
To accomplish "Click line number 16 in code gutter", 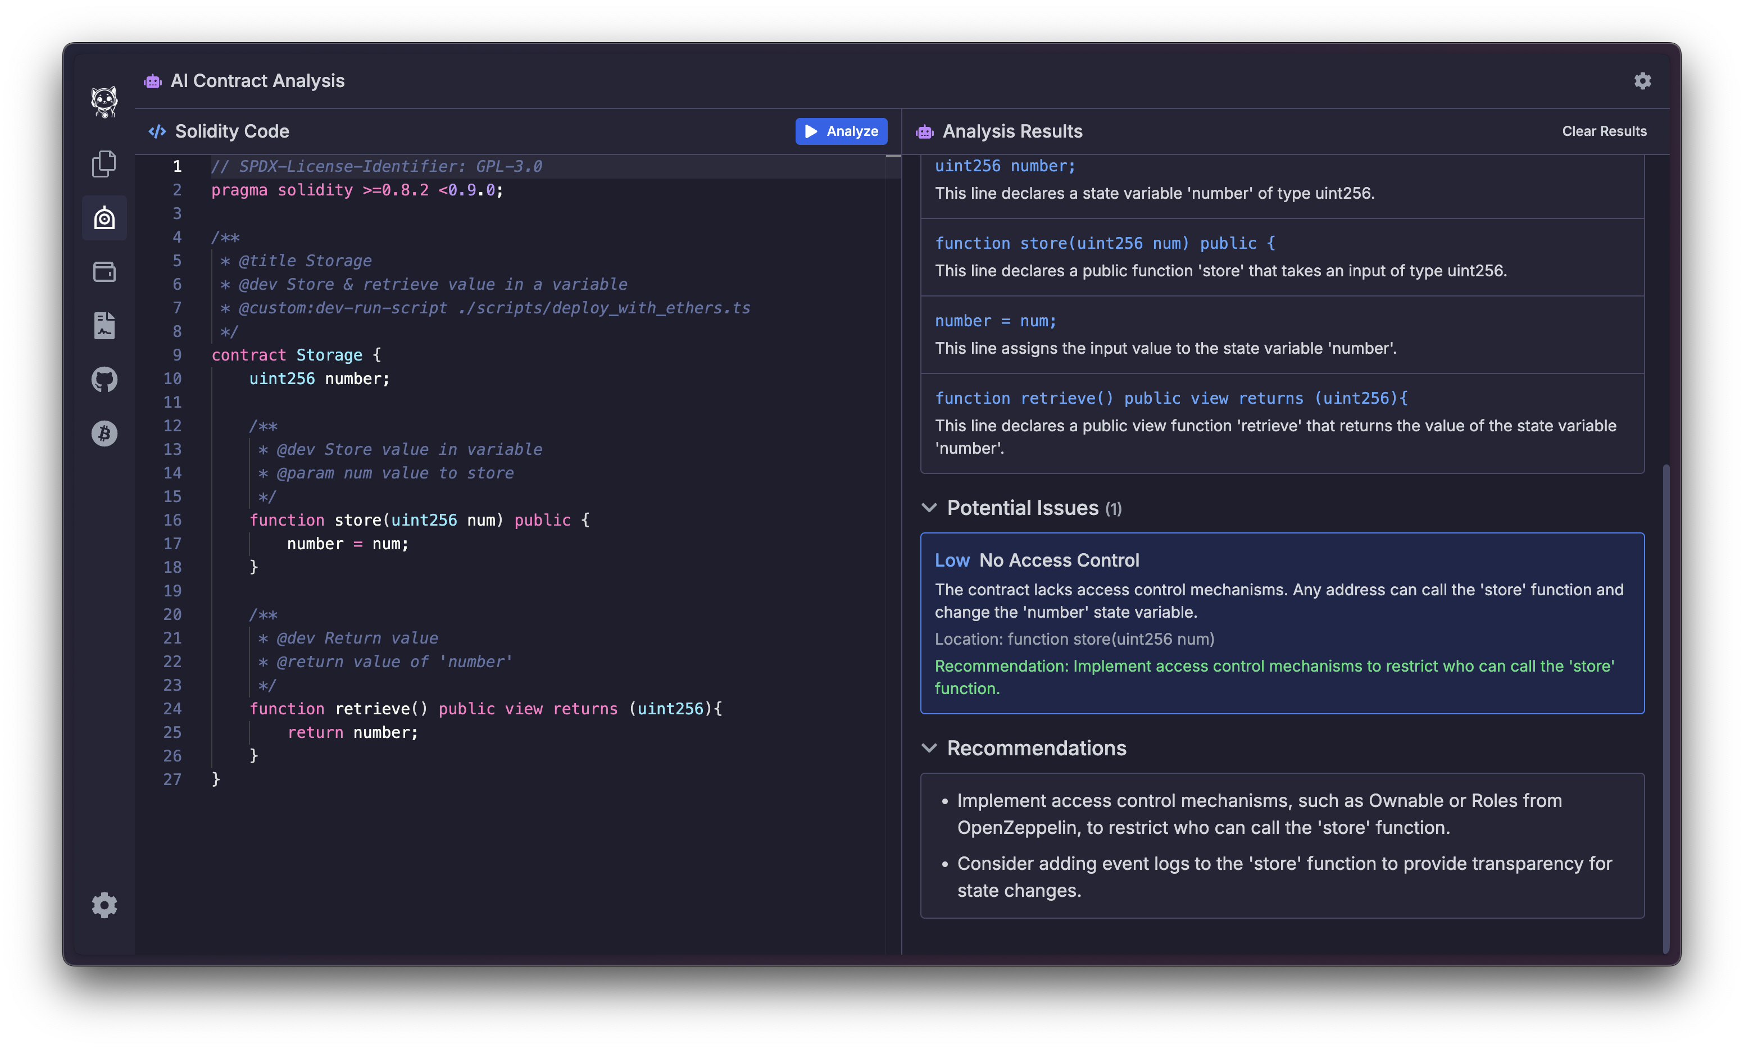I will [x=172, y=520].
